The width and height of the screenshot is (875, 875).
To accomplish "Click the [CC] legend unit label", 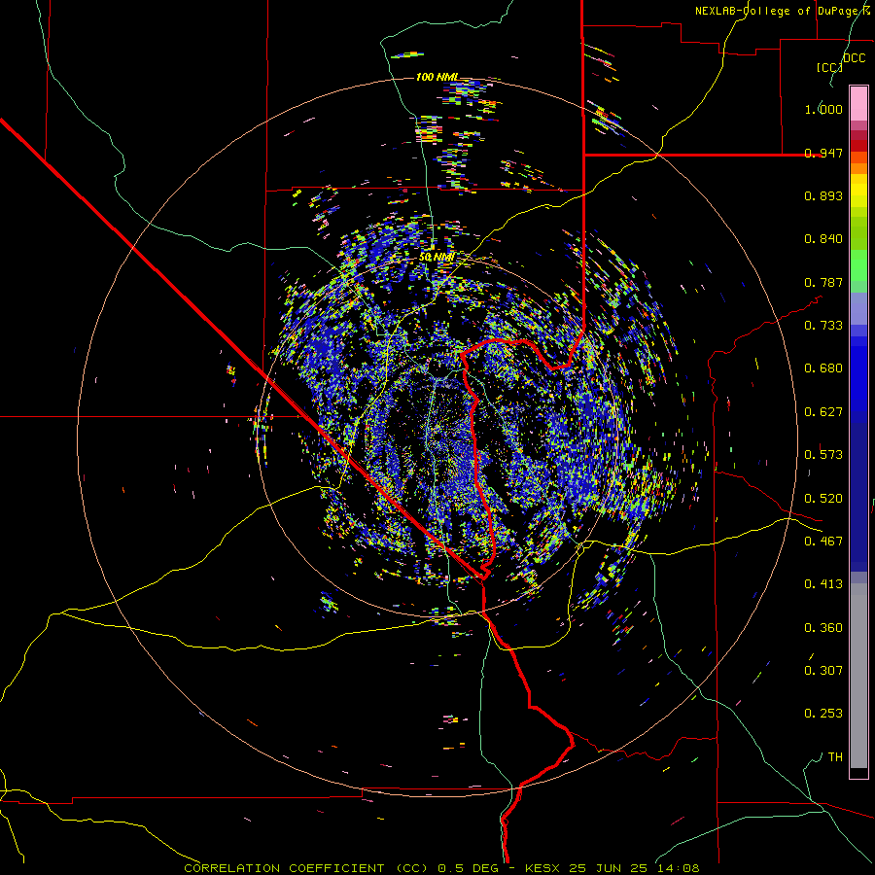I will [x=830, y=67].
